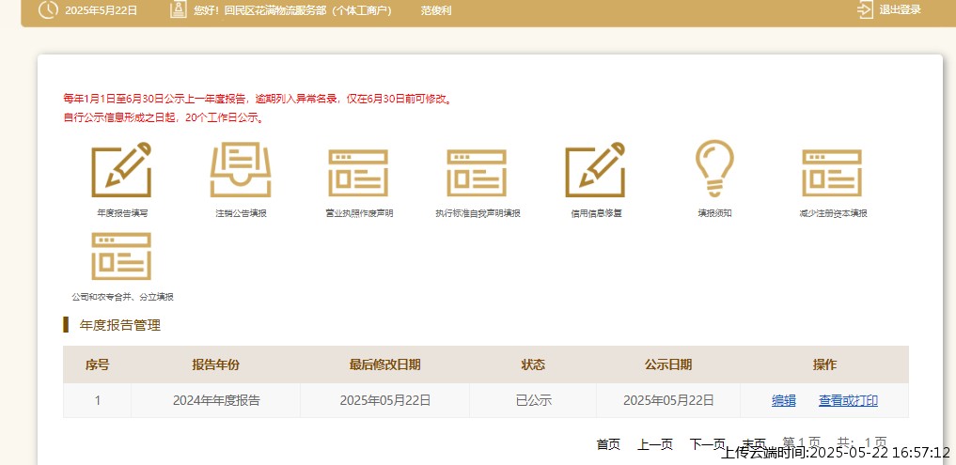Click the 信用信息修复 label

point(596,213)
